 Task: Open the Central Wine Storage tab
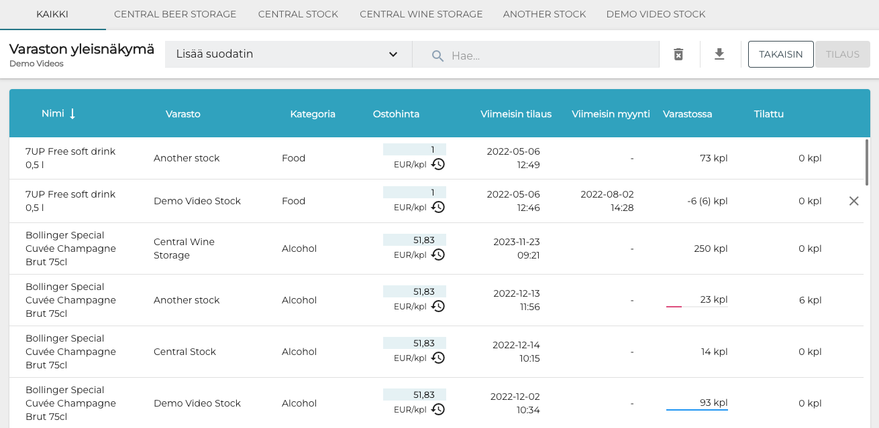(421, 14)
